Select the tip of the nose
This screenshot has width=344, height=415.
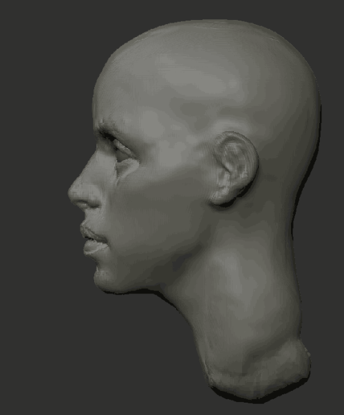[72, 192]
